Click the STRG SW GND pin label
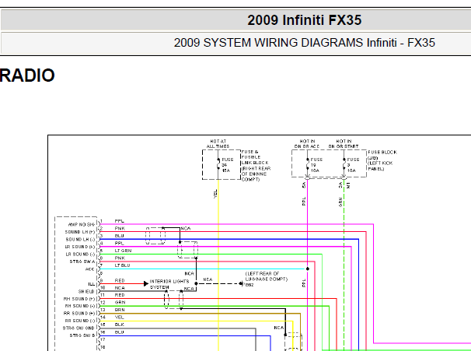Image resolution: width=471 pixels, height=351 pixels. pos(78,328)
